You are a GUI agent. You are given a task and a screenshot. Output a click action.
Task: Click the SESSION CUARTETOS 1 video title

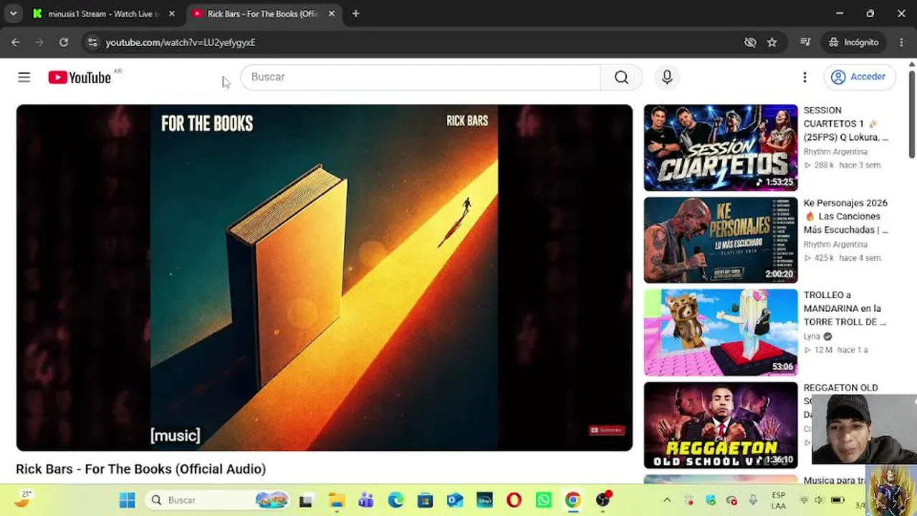pos(846,123)
